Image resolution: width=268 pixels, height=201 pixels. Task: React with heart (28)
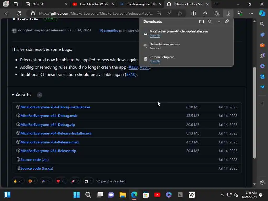pyautogui.click(x=61, y=181)
